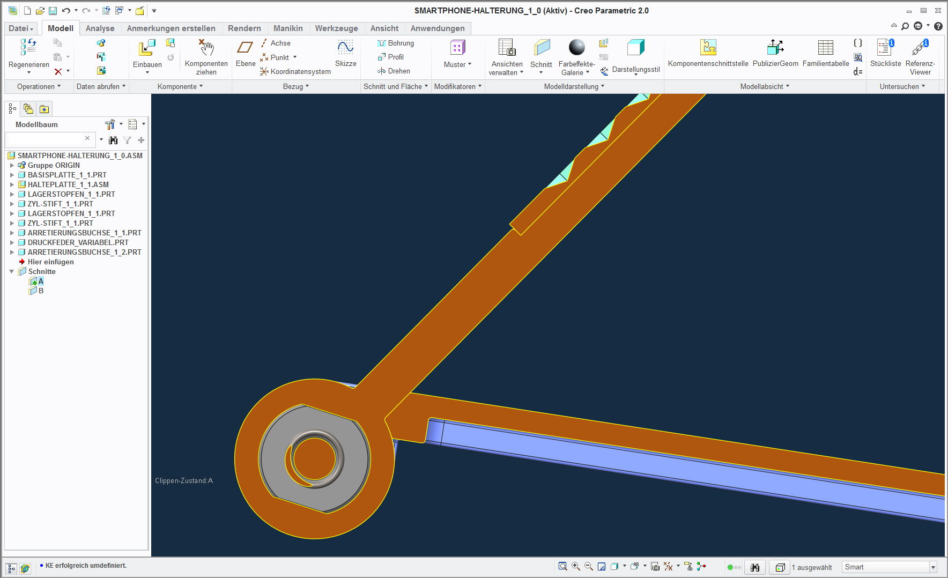Expand HALTEPLATTE_1_1.ASM tree node
Viewport: 948px width, 578px height.
coord(12,184)
